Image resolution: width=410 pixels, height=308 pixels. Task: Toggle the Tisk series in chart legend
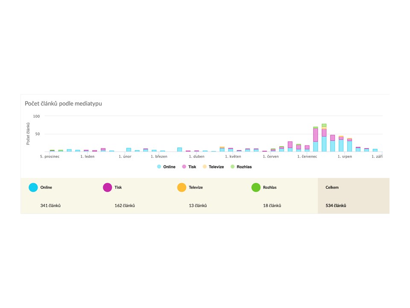[189, 167]
